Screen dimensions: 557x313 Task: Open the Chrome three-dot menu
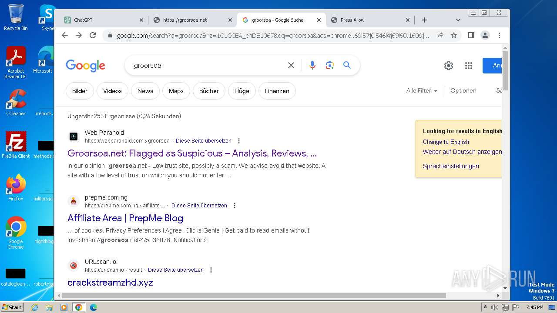pyautogui.click(x=499, y=35)
